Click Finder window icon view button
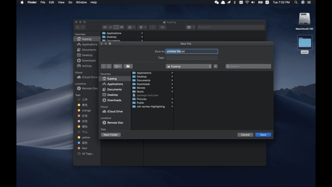 (x=105, y=27)
